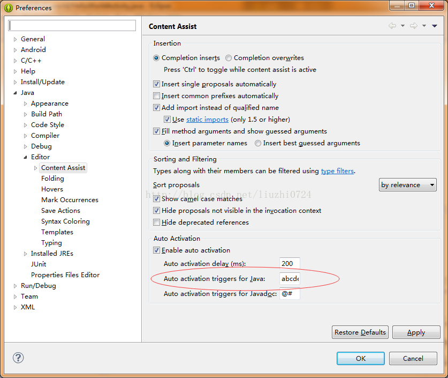The image size is (448, 378).
Task: Select Templates in the Editor tree
Action: tap(57, 232)
